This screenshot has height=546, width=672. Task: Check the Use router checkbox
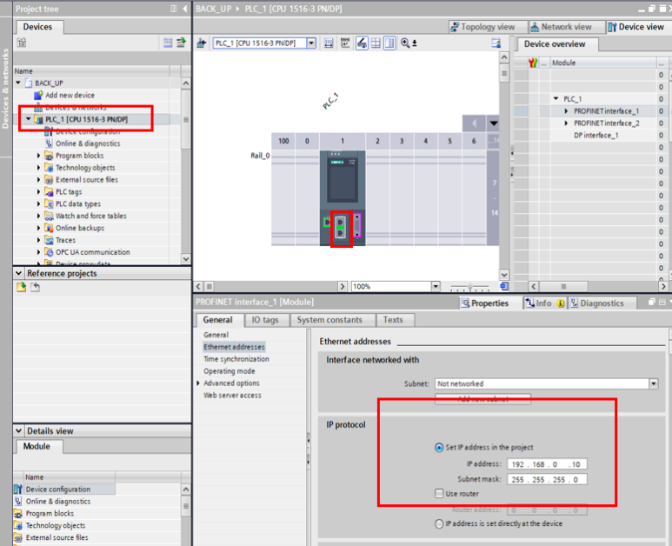(439, 493)
